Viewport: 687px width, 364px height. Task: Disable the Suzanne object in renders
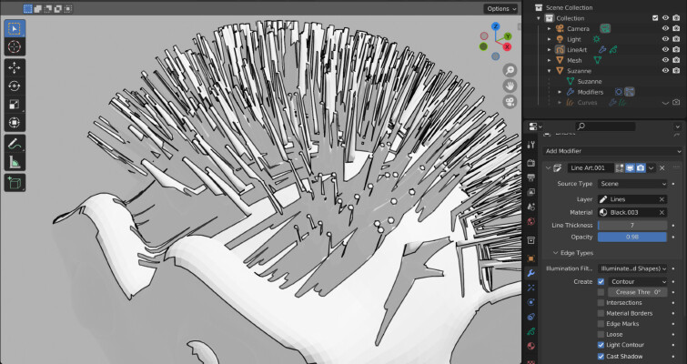(x=676, y=70)
